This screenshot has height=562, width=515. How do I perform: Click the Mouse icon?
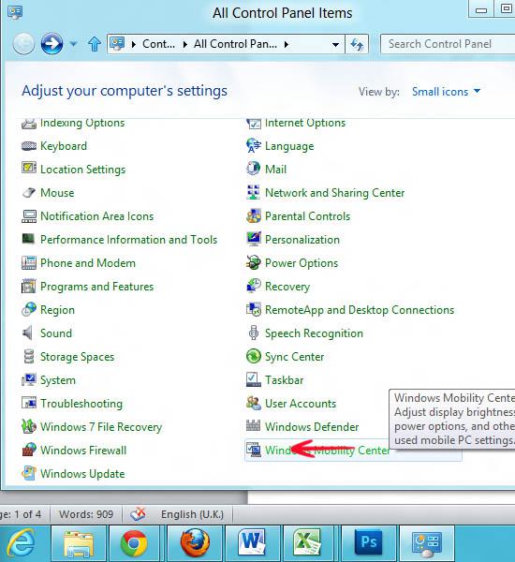[29, 192]
